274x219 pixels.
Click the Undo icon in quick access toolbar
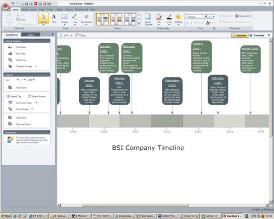13,3
